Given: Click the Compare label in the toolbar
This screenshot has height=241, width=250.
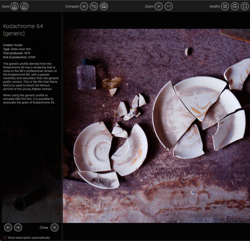Looking at the screenshot, I should click(72, 6).
